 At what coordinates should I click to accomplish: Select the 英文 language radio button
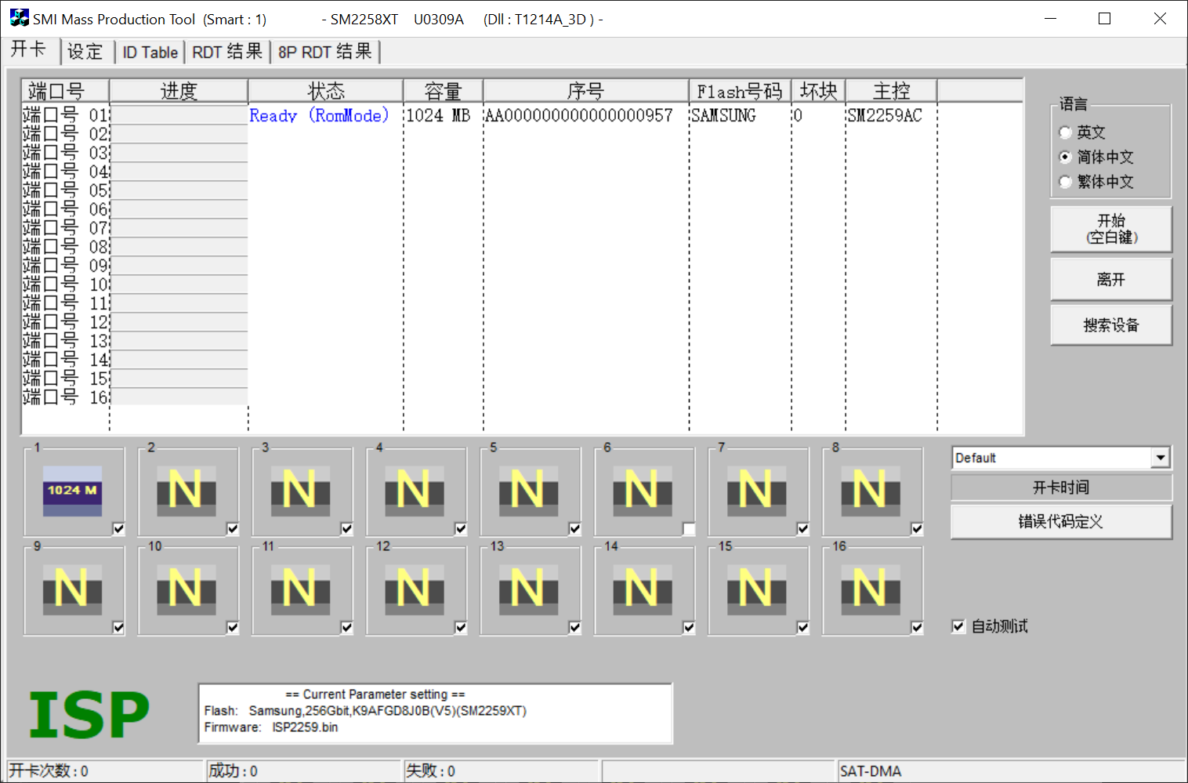click(x=1065, y=132)
